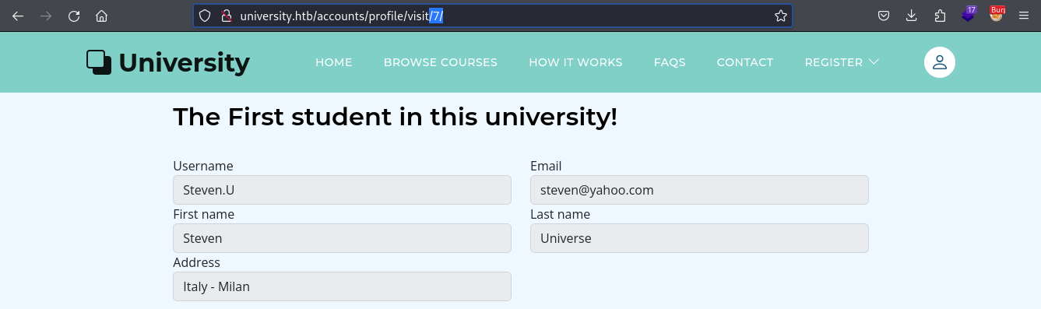Image resolution: width=1041 pixels, height=309 pixels.
Task: Open the browser home page
Action: coord(101,16)
